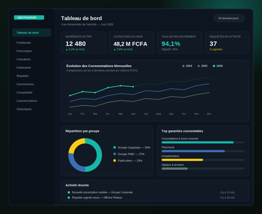Open the Requêtes en attente card
The height and width of the screenshot is (214, 262).
pyautogui.click(x=227, y=43)
